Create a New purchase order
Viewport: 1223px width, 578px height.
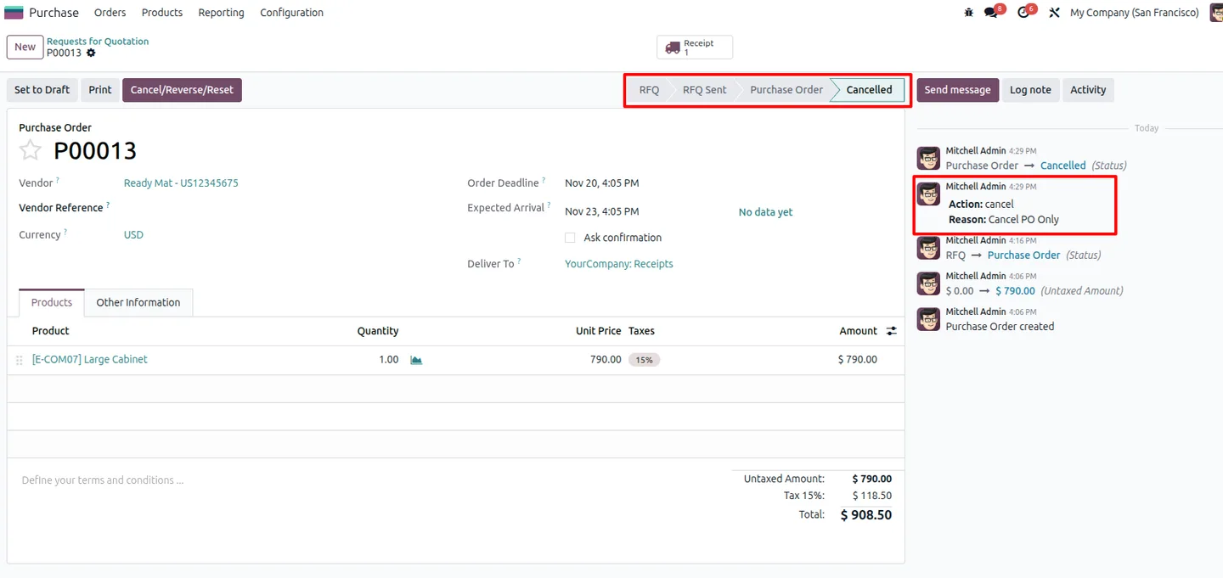pos(25,47)
